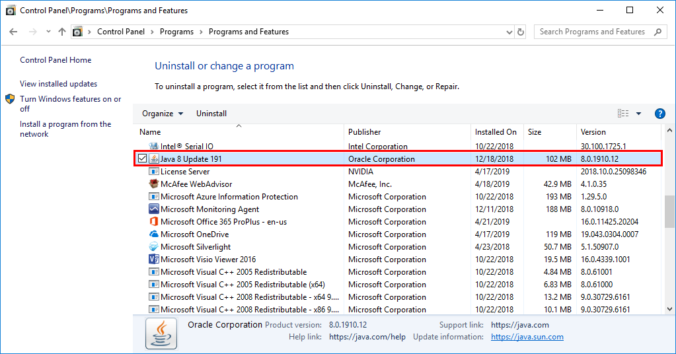Click the McAfee WebAdvisor program icon

(154, 184)
